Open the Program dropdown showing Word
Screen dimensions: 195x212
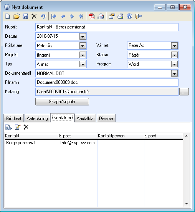[x=174, y=64]
